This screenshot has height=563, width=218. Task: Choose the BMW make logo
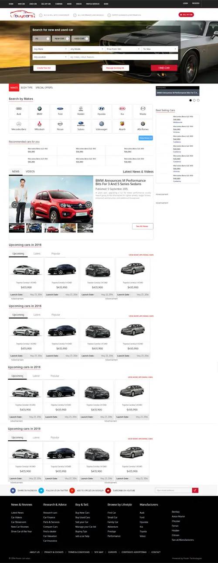click(39, 108)
